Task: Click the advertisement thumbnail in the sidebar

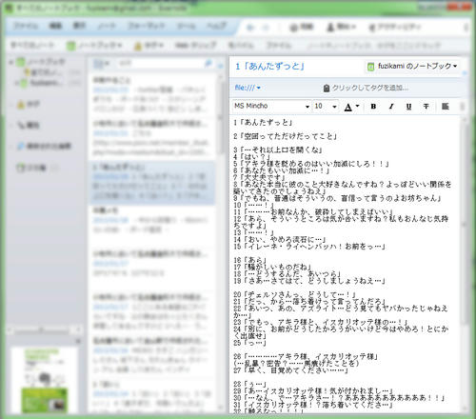Action: coord(44,380)
